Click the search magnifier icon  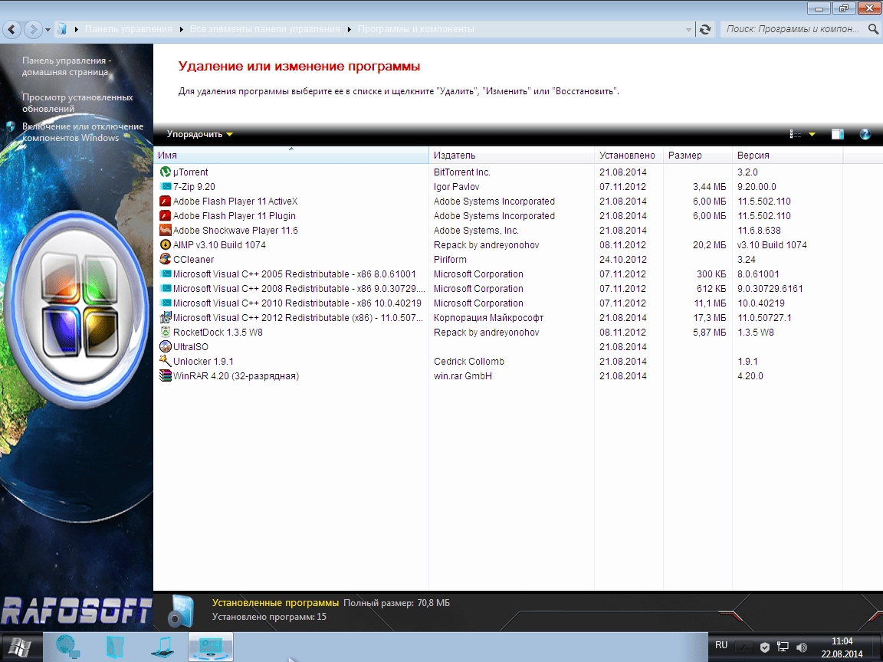click(x=873, y=28)
